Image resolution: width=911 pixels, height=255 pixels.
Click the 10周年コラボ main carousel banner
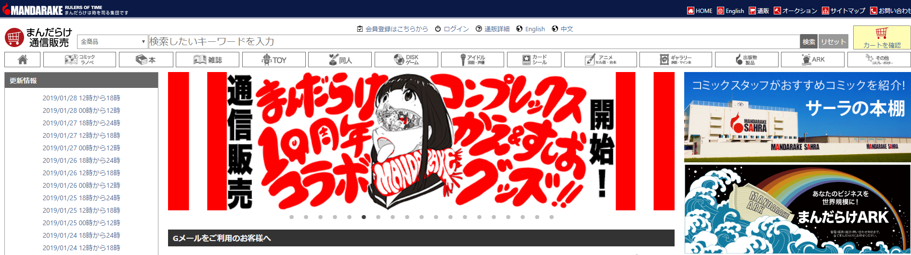coord(421,141)
